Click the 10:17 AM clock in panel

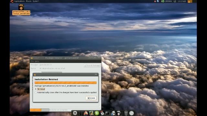tap(181, 1)
